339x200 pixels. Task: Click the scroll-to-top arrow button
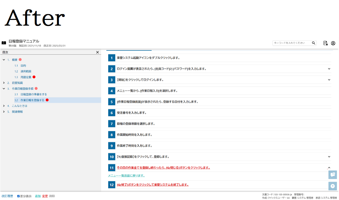click(x=332, y=186)
